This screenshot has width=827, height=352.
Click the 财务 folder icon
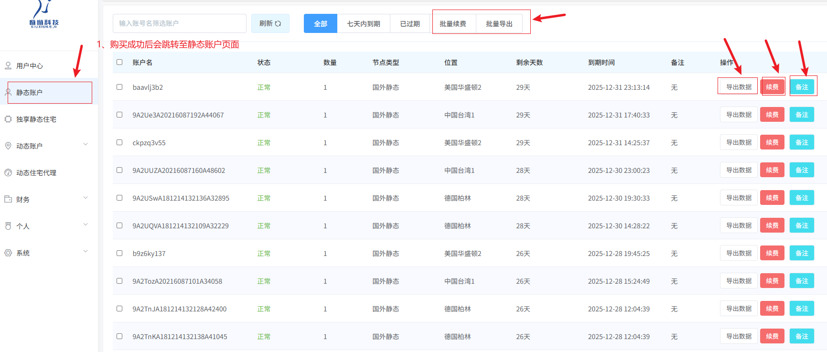(8, 199)
